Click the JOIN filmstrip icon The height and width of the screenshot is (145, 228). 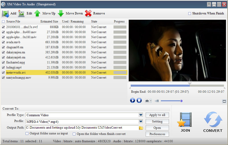pyautogui.click(x=185, y=119)
